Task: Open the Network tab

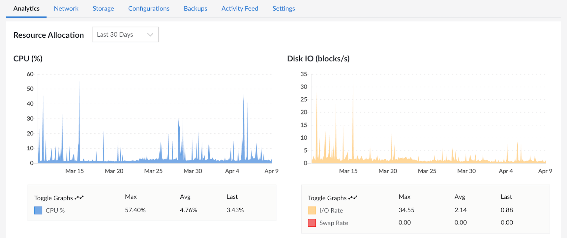Action: (x=66, y=9)
